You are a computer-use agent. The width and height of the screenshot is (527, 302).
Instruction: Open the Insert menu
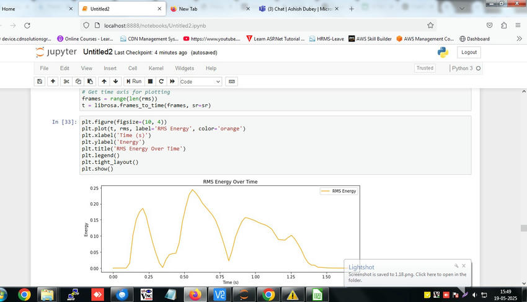pos(110,68)
